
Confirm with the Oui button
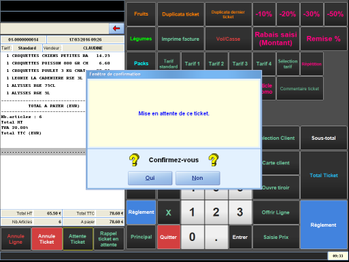(x=150, y=178)
